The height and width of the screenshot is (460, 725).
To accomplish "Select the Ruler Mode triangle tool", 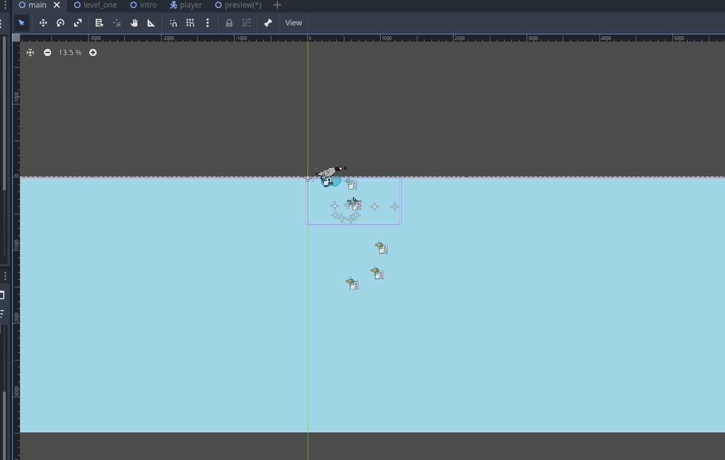I will 151,23.
